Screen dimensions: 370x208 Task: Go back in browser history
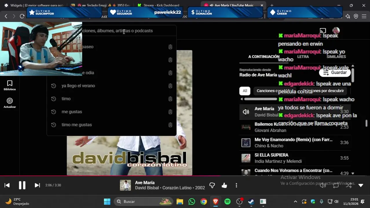tap(6, 16)
